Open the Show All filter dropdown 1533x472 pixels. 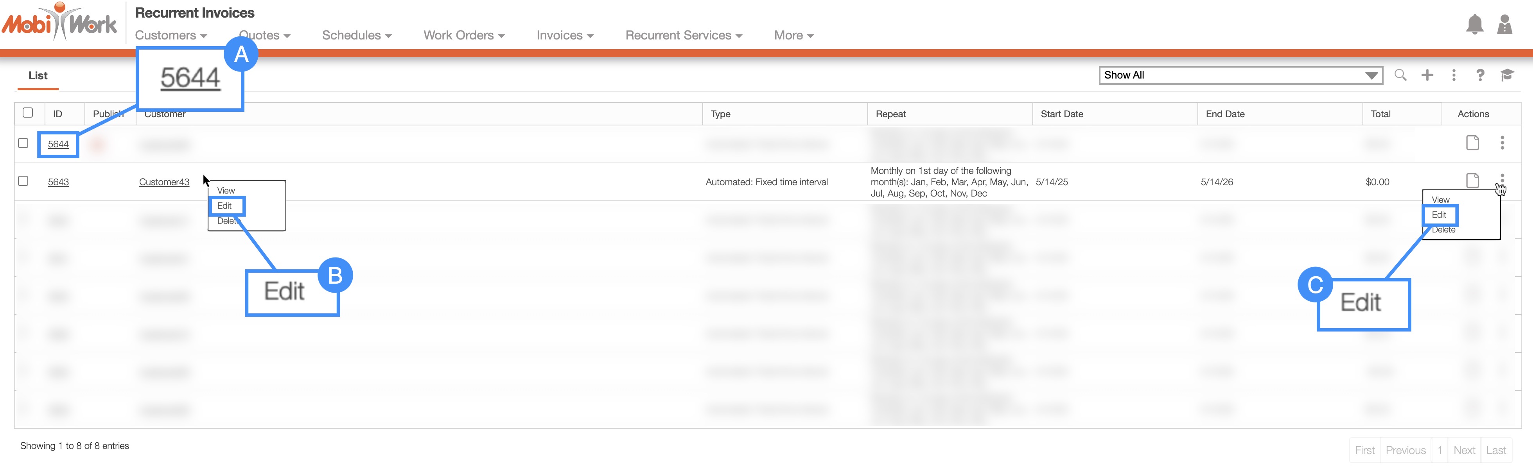point(1240,75)
